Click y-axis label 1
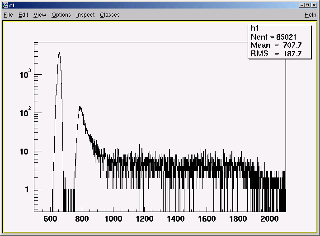This screenshot has width=320, height=236. tap(27, 190)
